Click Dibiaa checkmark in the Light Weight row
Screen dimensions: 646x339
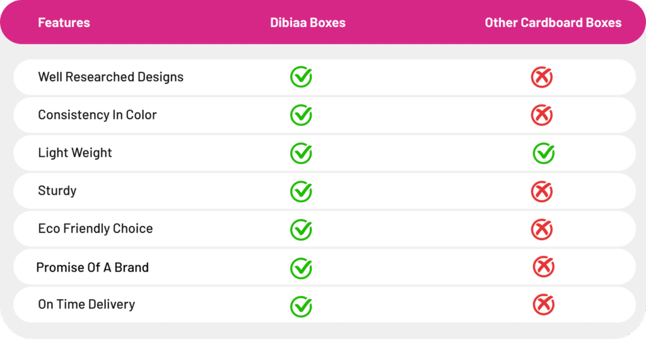(x=301, y=153)
